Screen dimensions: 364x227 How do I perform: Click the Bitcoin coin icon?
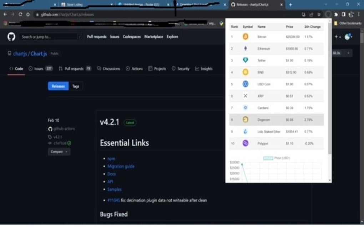click(x=246, y=37)
